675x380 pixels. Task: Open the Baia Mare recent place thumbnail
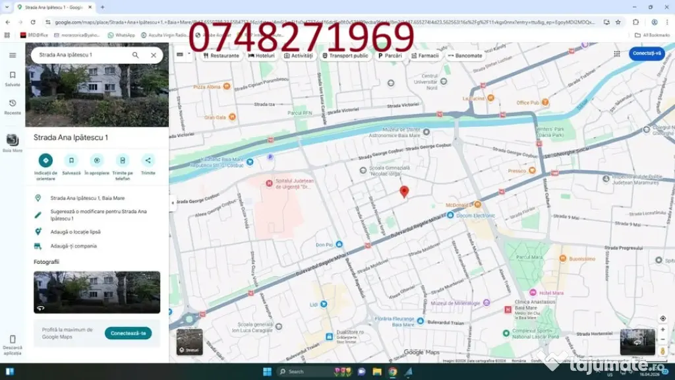coord(13,140)
